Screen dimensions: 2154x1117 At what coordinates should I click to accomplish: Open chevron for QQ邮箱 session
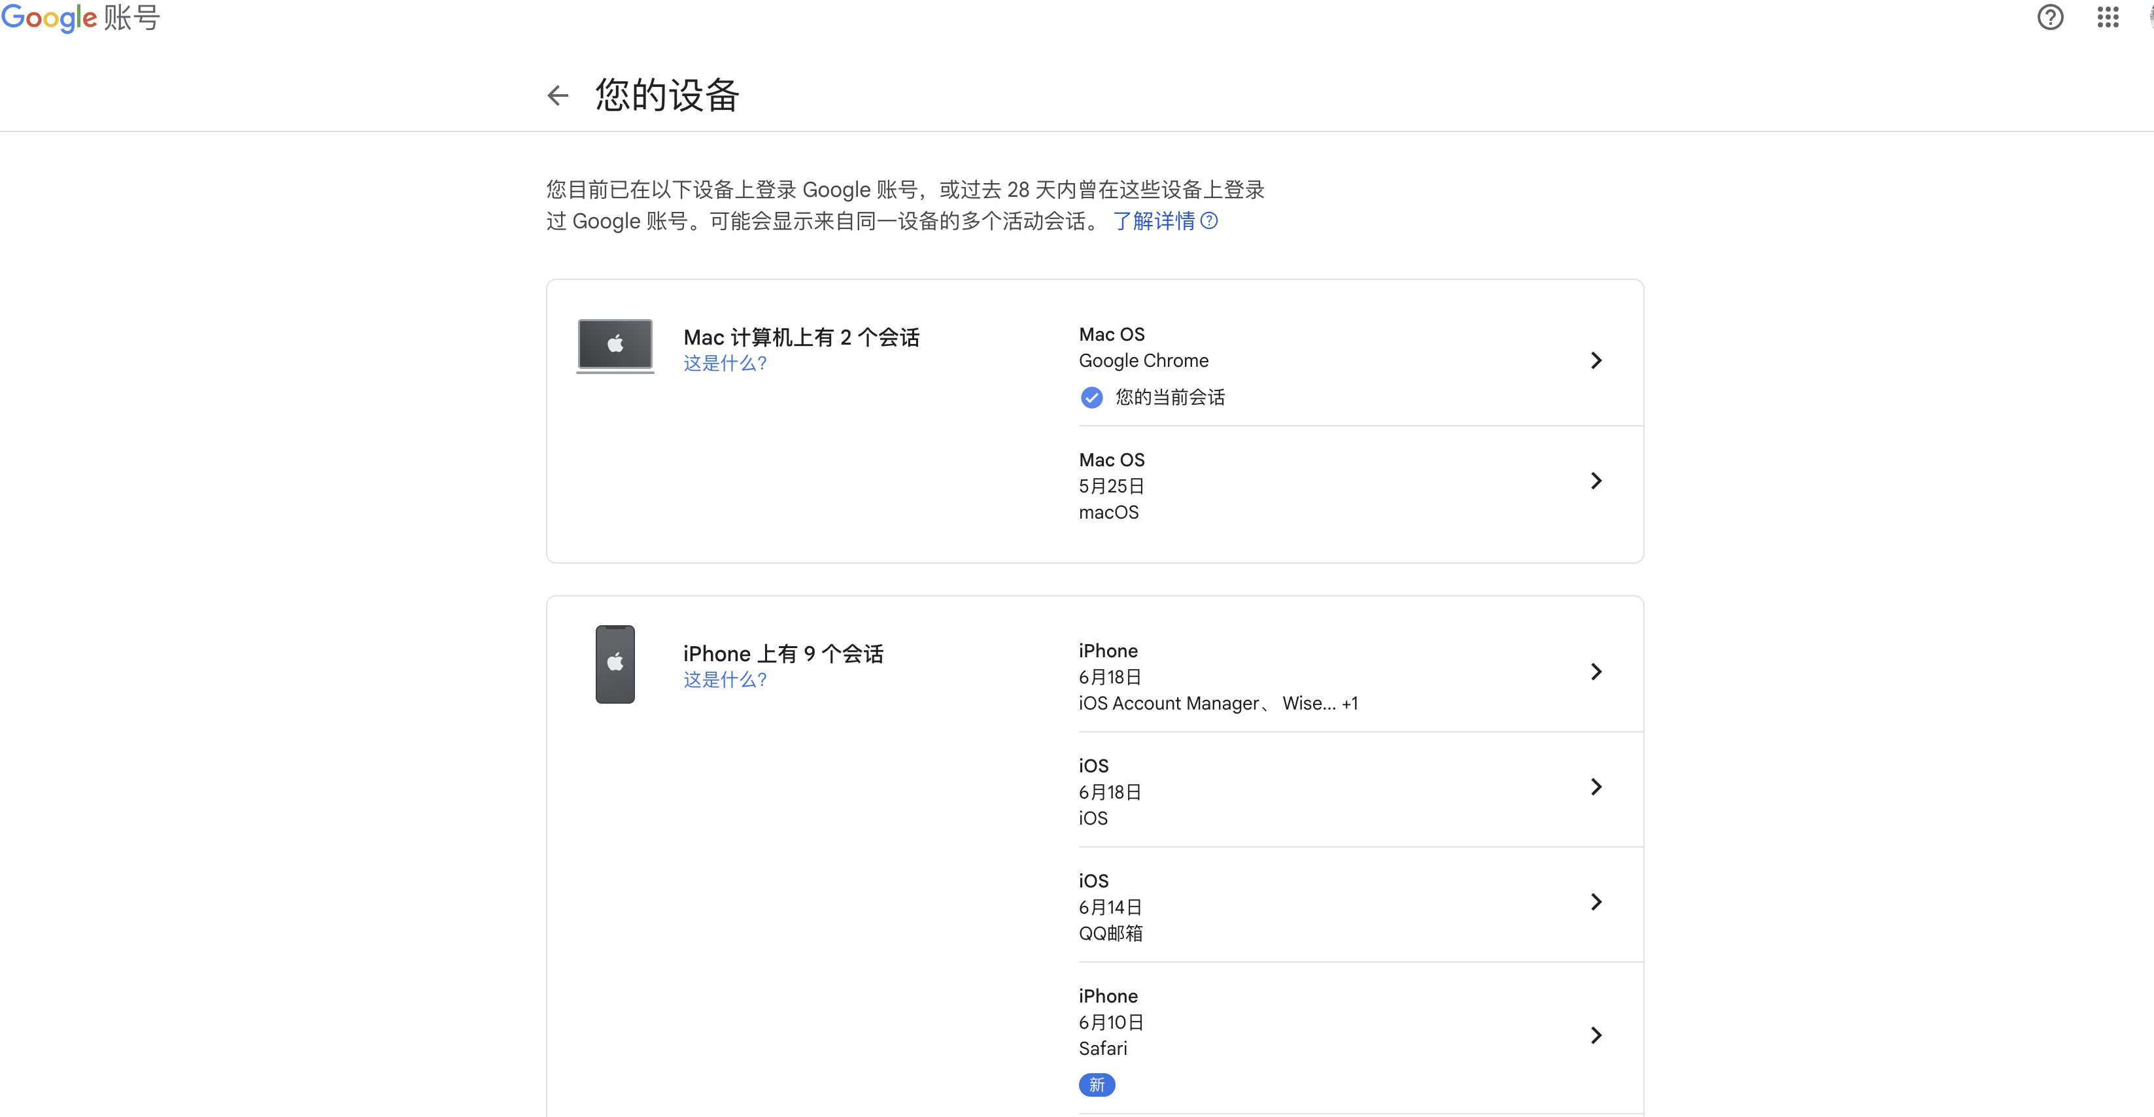pyautogui.click(x=1596, y=901)
